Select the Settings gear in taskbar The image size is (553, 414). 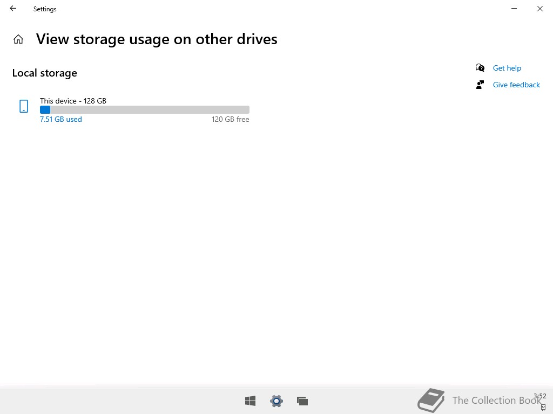[x=276, y=401]
